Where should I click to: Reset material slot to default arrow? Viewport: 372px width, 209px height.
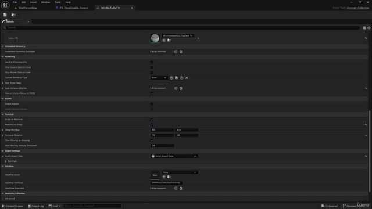pyautogui.click(x=366, y=38)
